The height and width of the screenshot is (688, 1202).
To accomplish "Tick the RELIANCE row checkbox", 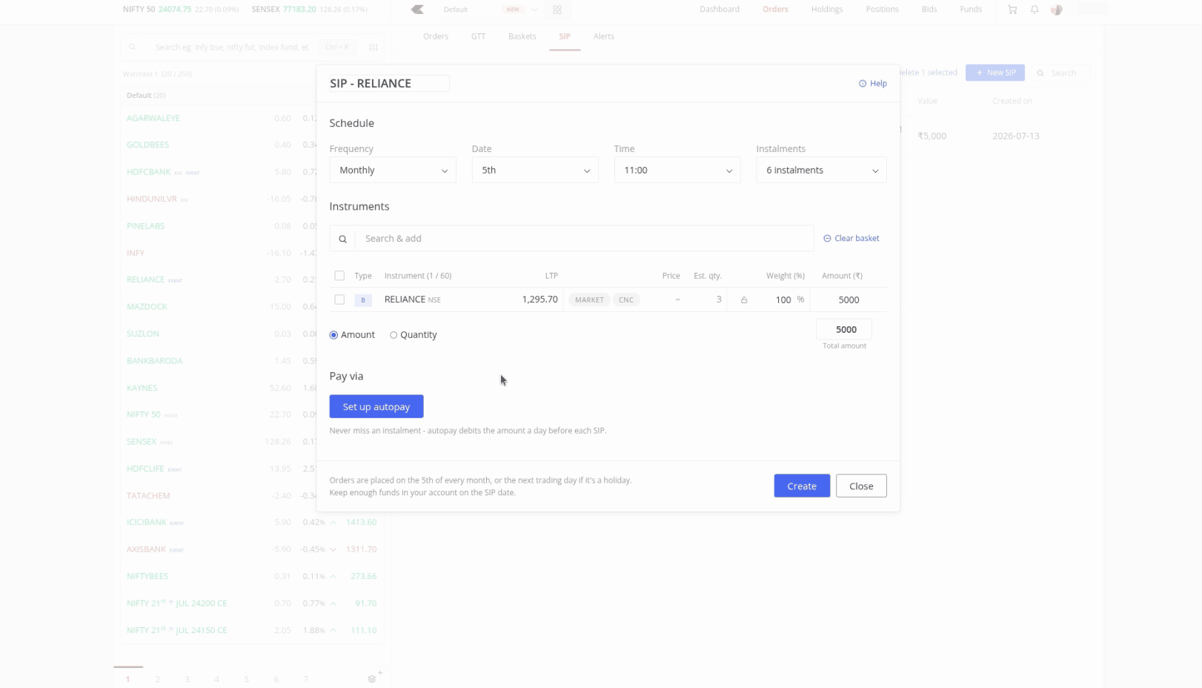I will tap(339, 300).
